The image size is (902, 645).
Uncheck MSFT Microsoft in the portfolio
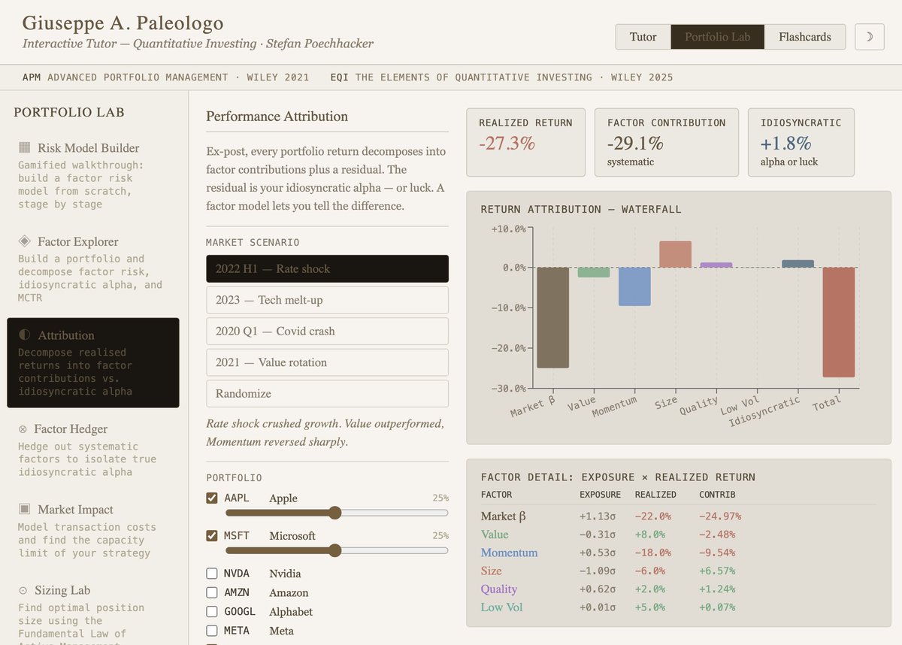(x=211, y=535)
